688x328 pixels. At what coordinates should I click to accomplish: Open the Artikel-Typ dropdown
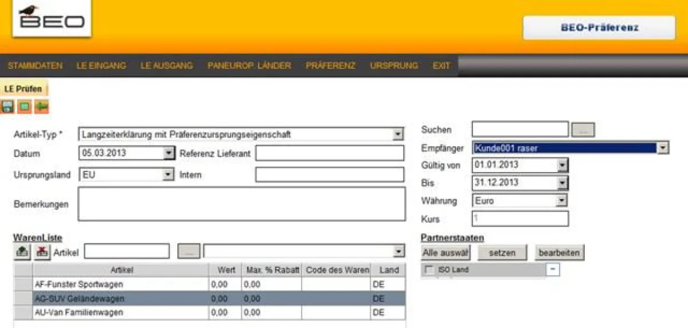398,135
